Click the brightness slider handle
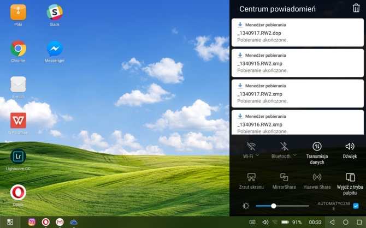Screen dimensions: 366x228 click(x=274, y=206)
